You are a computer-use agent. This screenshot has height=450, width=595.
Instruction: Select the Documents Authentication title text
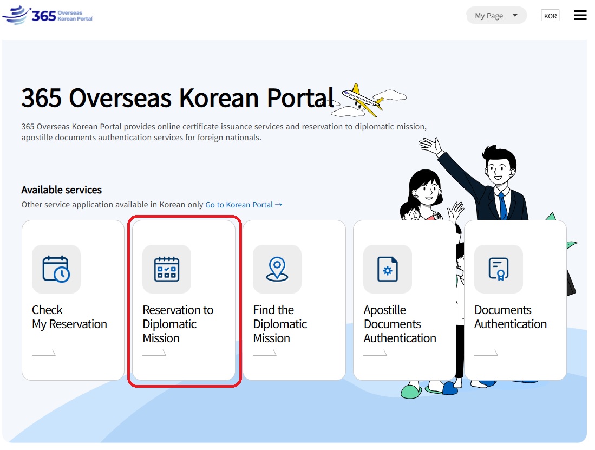[510, 317]
